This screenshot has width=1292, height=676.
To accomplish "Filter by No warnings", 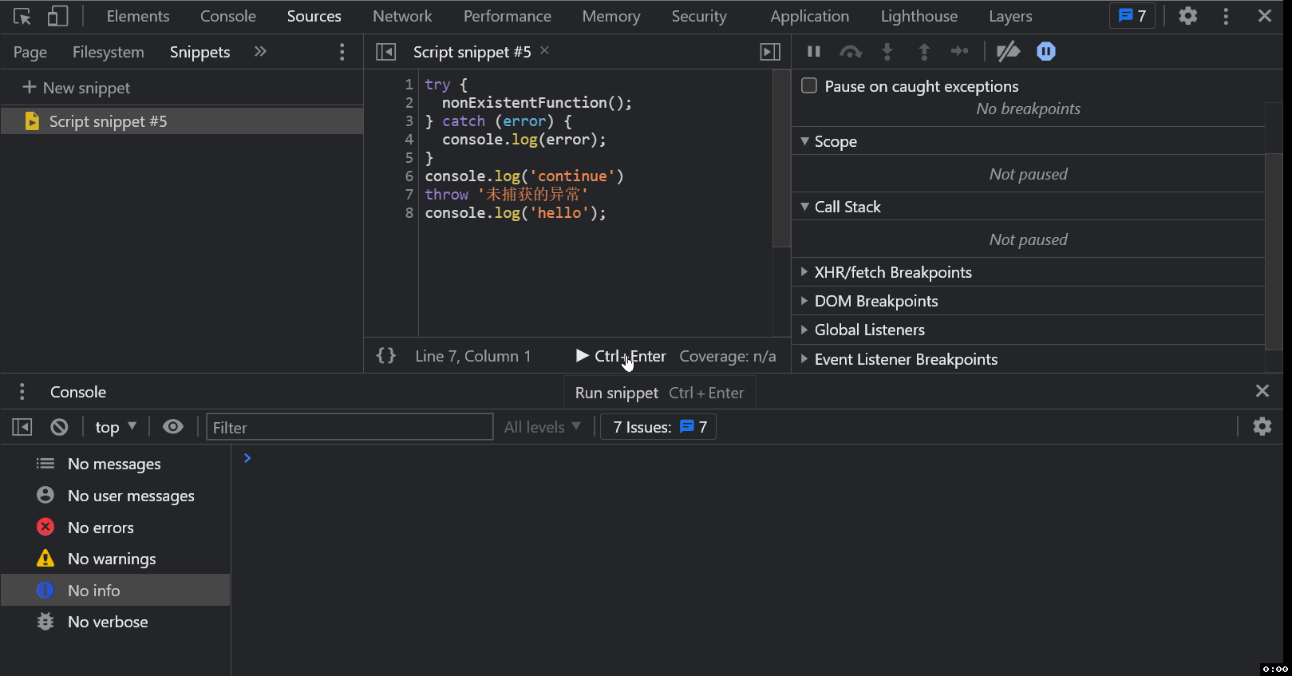I will coord(116,559).
